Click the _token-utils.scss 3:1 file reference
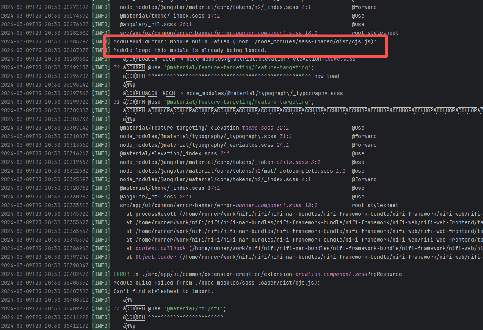 point(220,162)
